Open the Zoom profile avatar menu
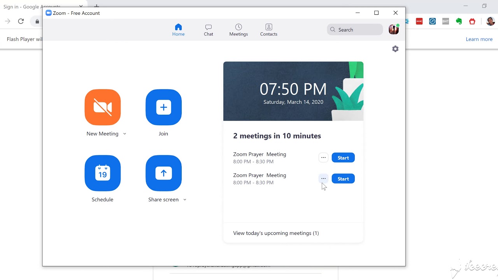Screen dimensions: 498x280 394,30
